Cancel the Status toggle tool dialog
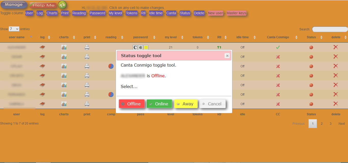Image resolution: width=348 pixels, height=163 pixels. (x=212, y=104)
